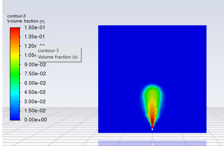Click the 3.00e-02 colorbar label
Viewport: 224px width, 146px height.
tap(35, 101)
